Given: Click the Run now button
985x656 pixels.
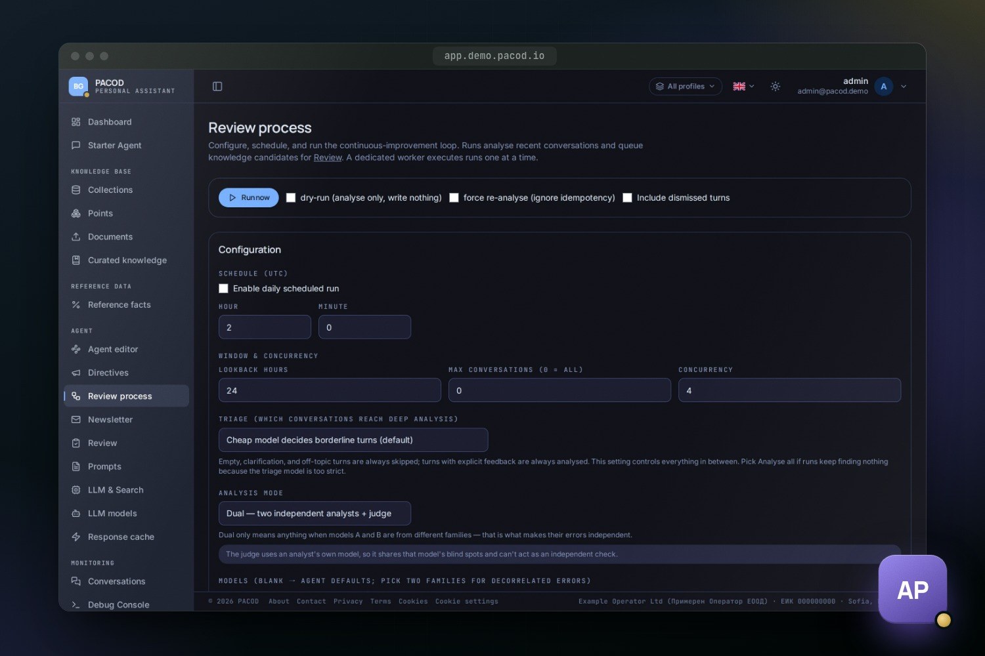Looking at the screenshot, I should [x=249, y=197].
